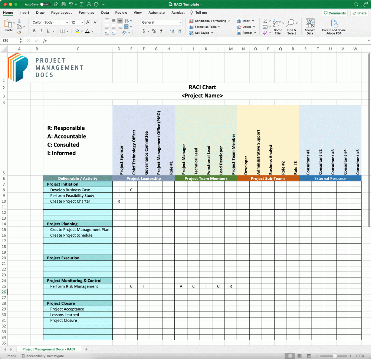
Task: Launch Analyze Data
Action: [310, 26]
